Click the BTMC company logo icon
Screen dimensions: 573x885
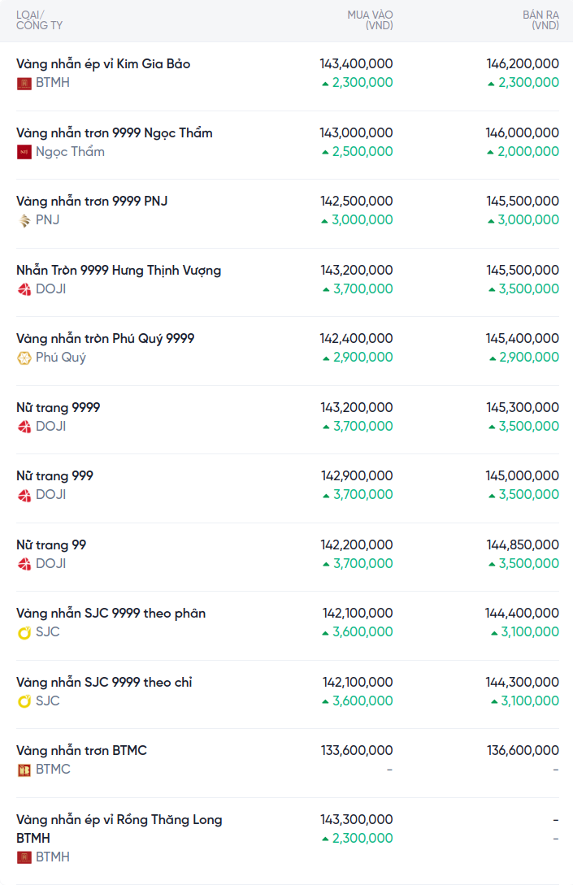tap(24, 770)
